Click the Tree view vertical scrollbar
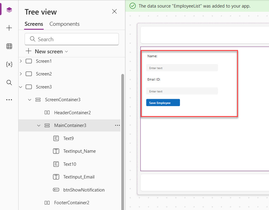 coord(122,142)
